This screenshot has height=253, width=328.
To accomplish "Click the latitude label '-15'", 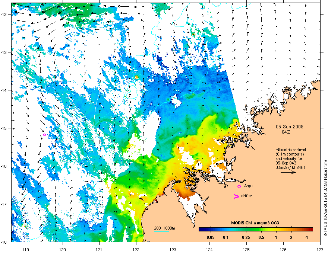I will point(4,128).
